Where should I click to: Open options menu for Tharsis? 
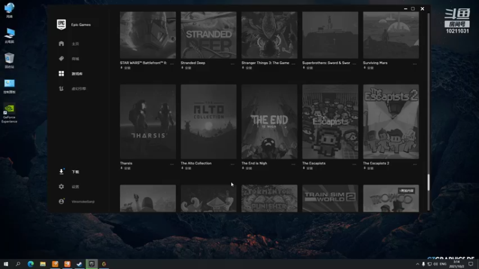[172, 164]
